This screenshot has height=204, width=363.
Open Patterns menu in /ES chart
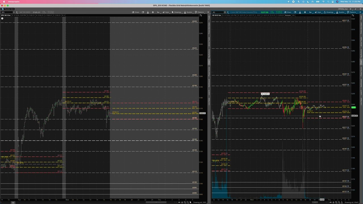point(352,12)
